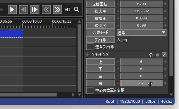Decrease 上 clipping with the minus button
179x109 pixels.
click(118, 62)
